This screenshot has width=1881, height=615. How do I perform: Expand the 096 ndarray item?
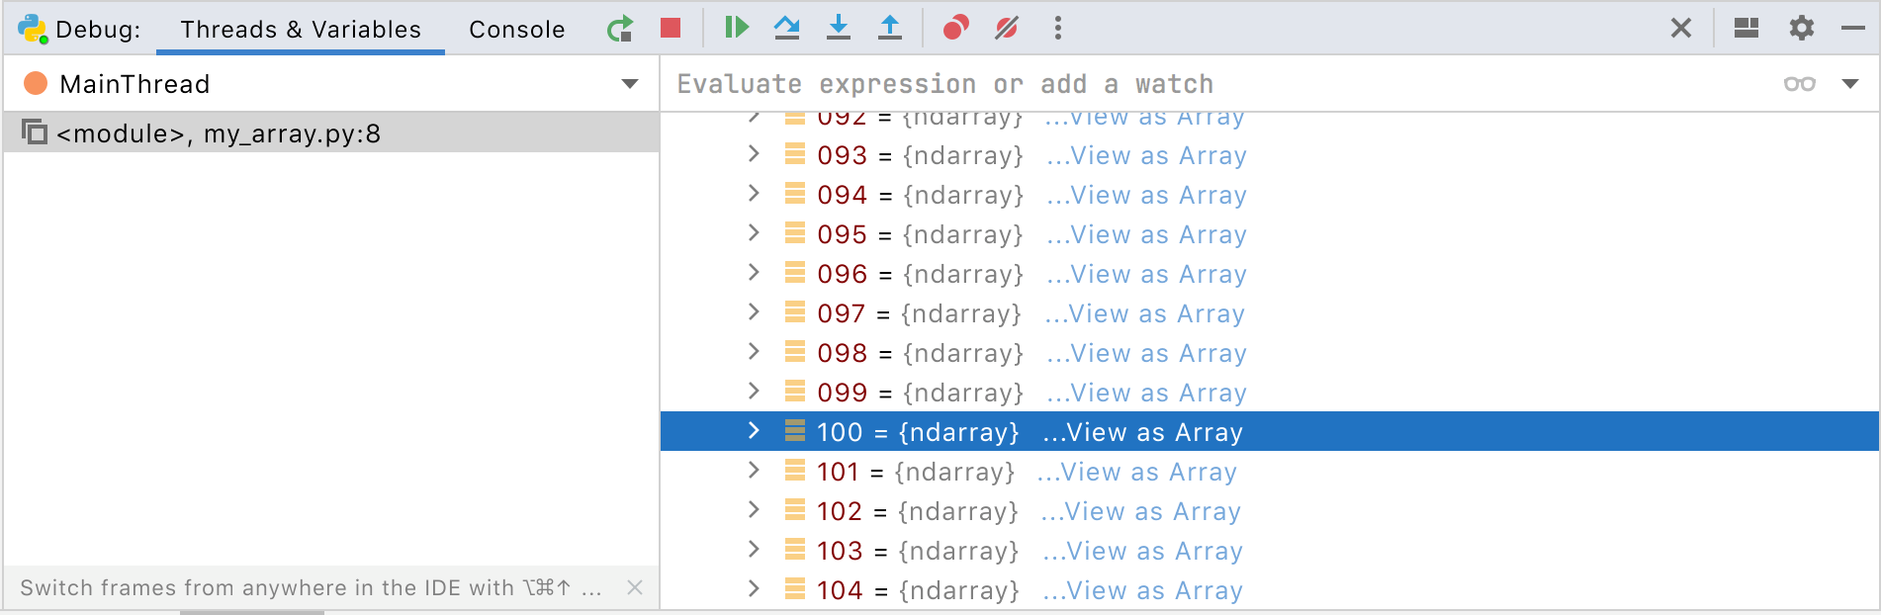pyautogui.click(x=754, y=273)
